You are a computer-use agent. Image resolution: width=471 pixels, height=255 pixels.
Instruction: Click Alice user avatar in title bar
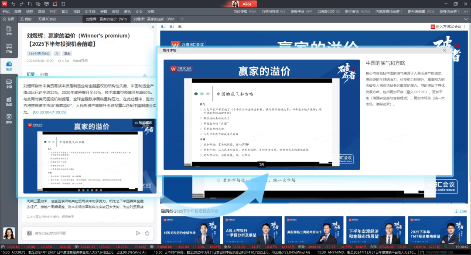235,4
